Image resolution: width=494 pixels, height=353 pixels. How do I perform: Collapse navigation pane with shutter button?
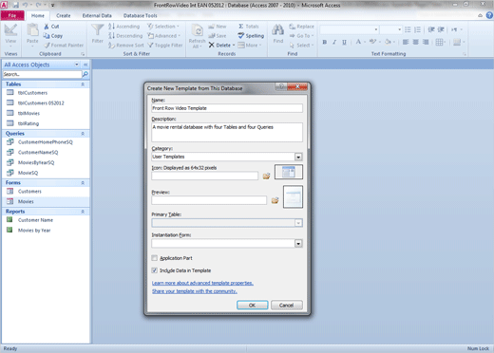(x=85, y=65)
